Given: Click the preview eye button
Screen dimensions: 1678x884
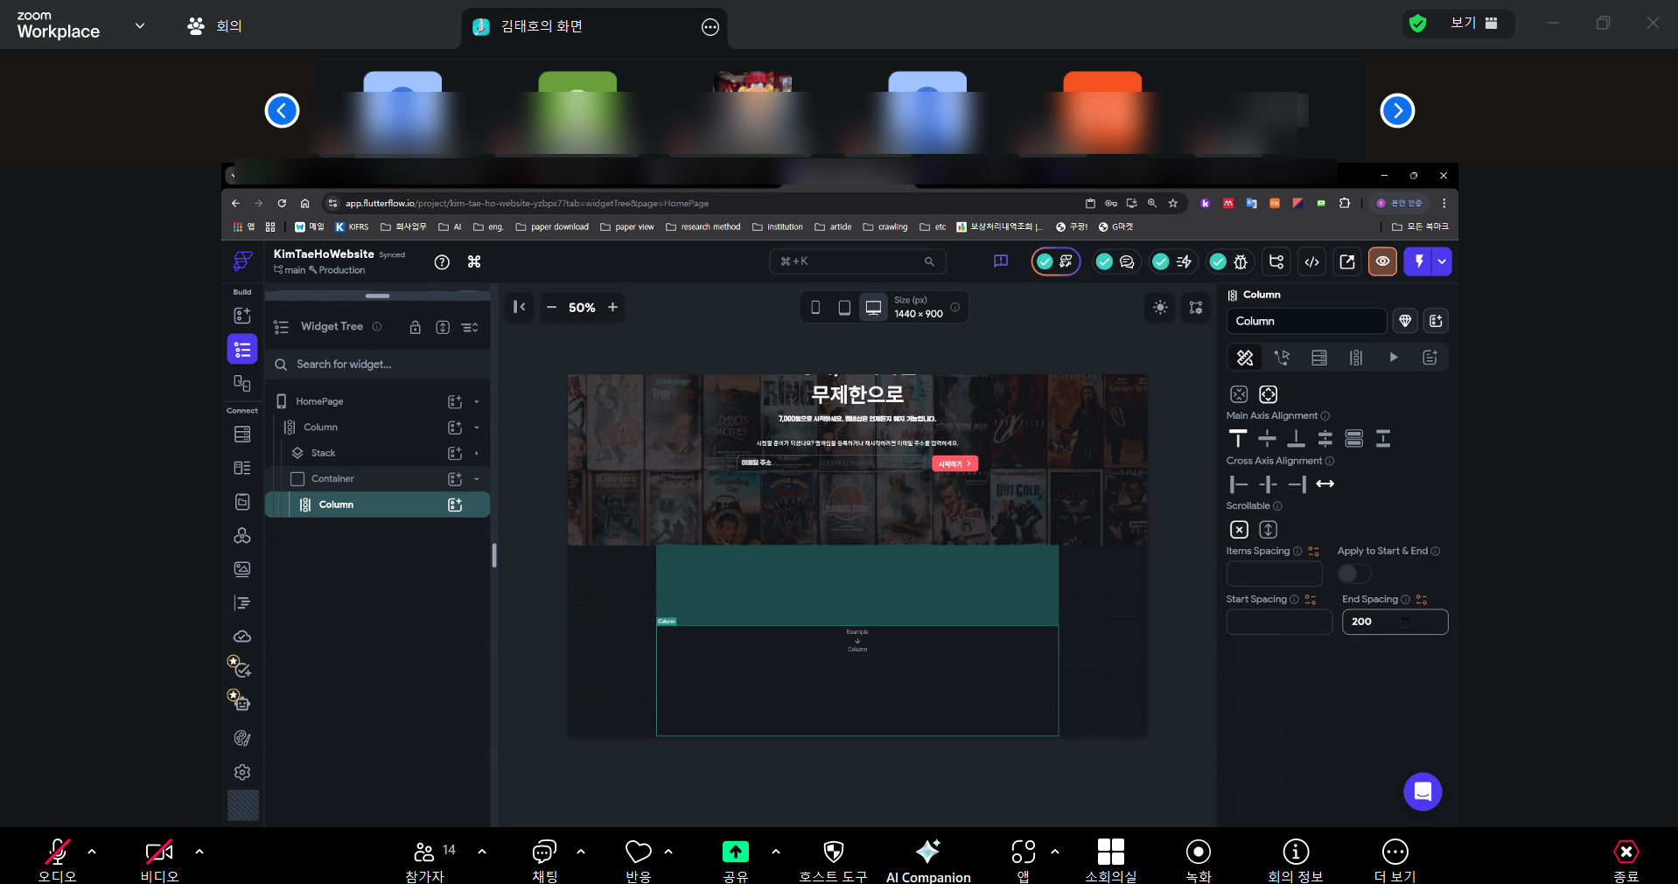Looking at the screenshot, I should point(1382,261).
